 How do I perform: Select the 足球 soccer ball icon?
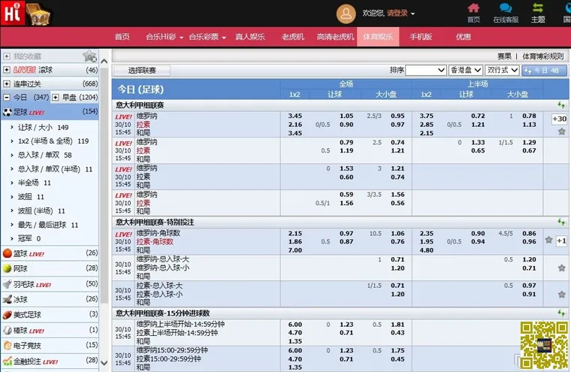(8, 112)
